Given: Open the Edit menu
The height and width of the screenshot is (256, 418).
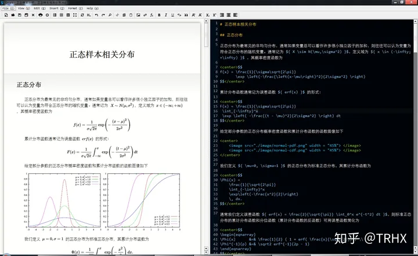Looking at the screenshot, I should pyautogui.click(x=39, y=8).
